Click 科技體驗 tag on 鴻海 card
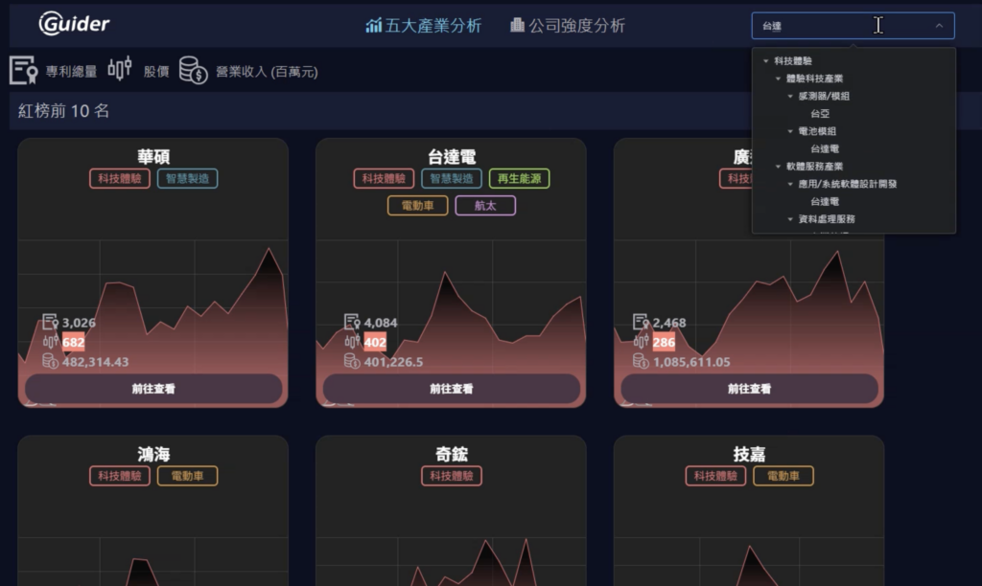Image resolution: width=982 pixels, height=586 pixels. pyautogui.click(x=120, y=475)
